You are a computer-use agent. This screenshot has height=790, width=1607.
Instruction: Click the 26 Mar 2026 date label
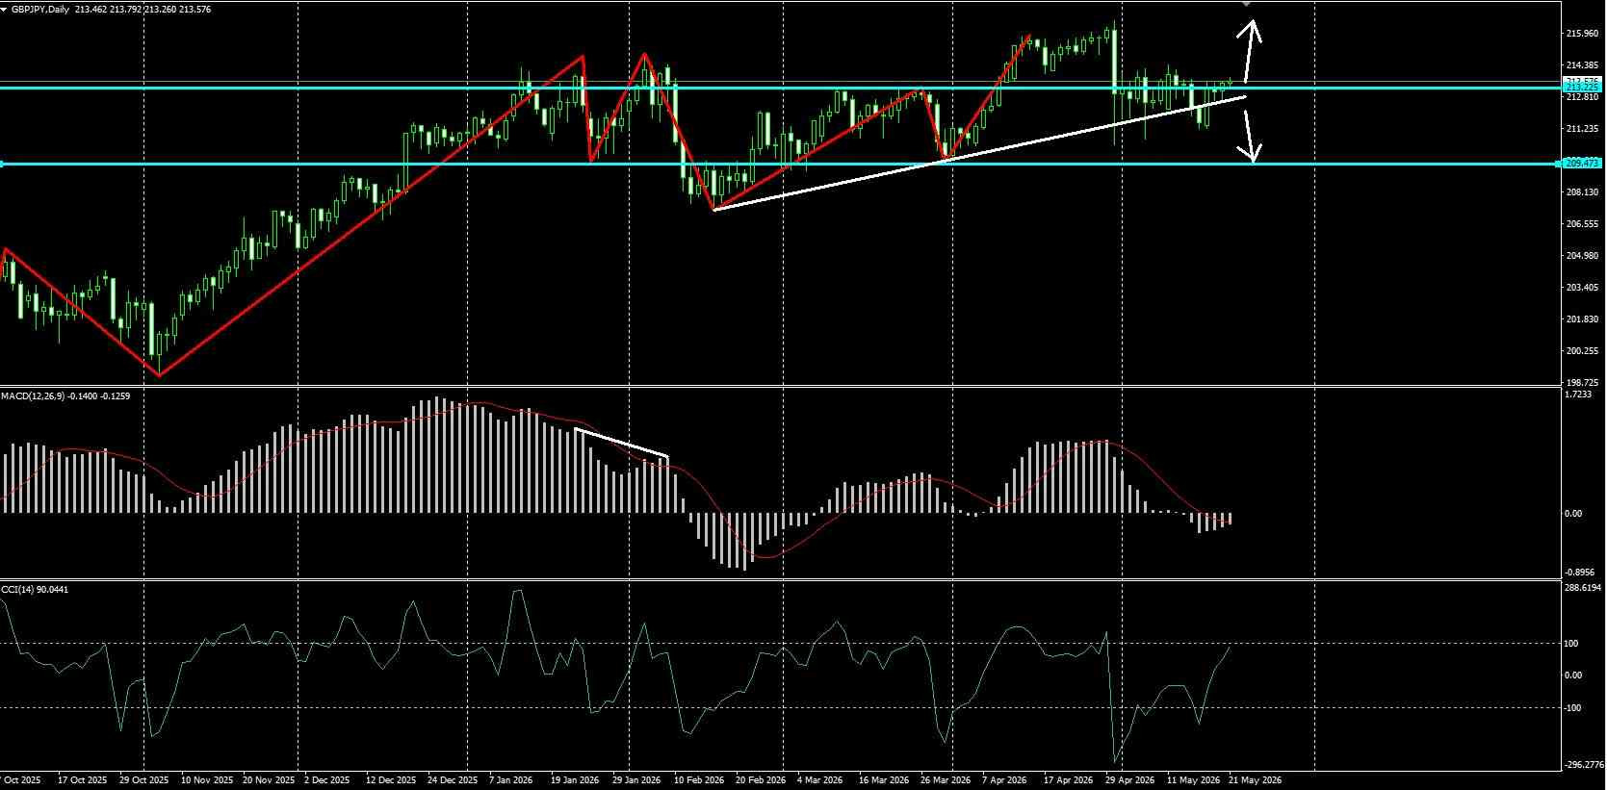tap(945, 780)
